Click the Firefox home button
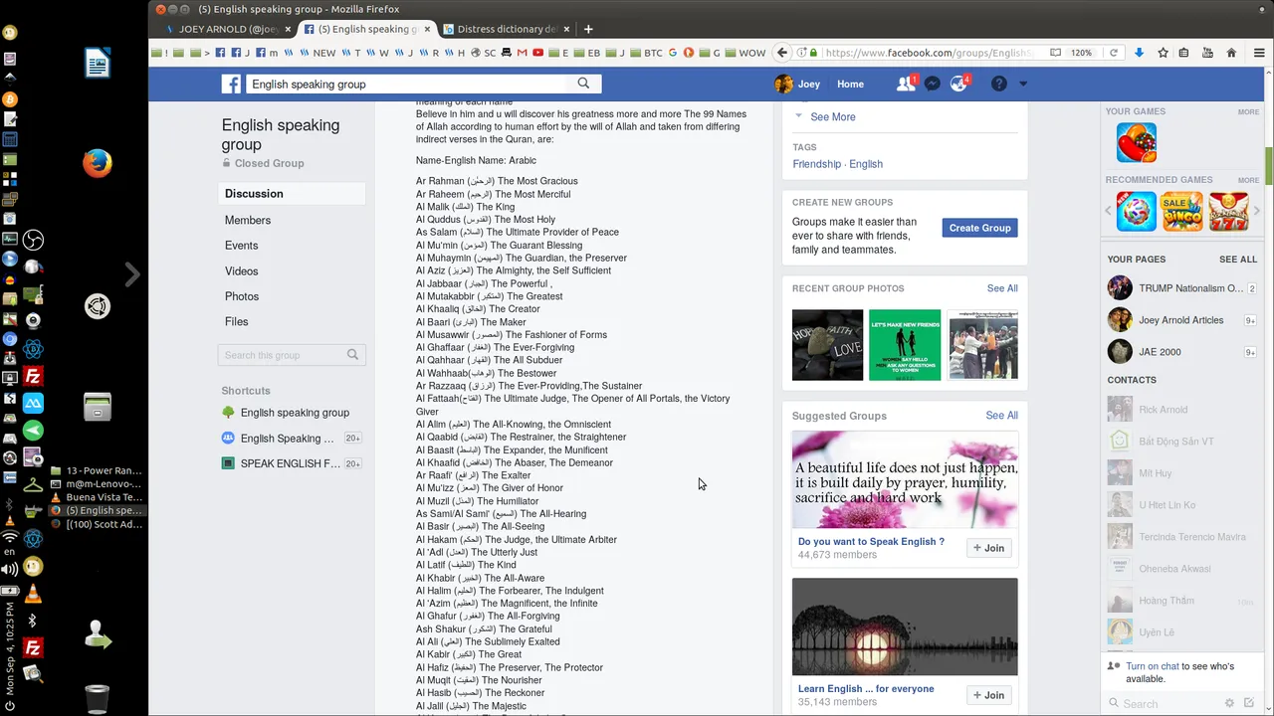 point(1231,53)
